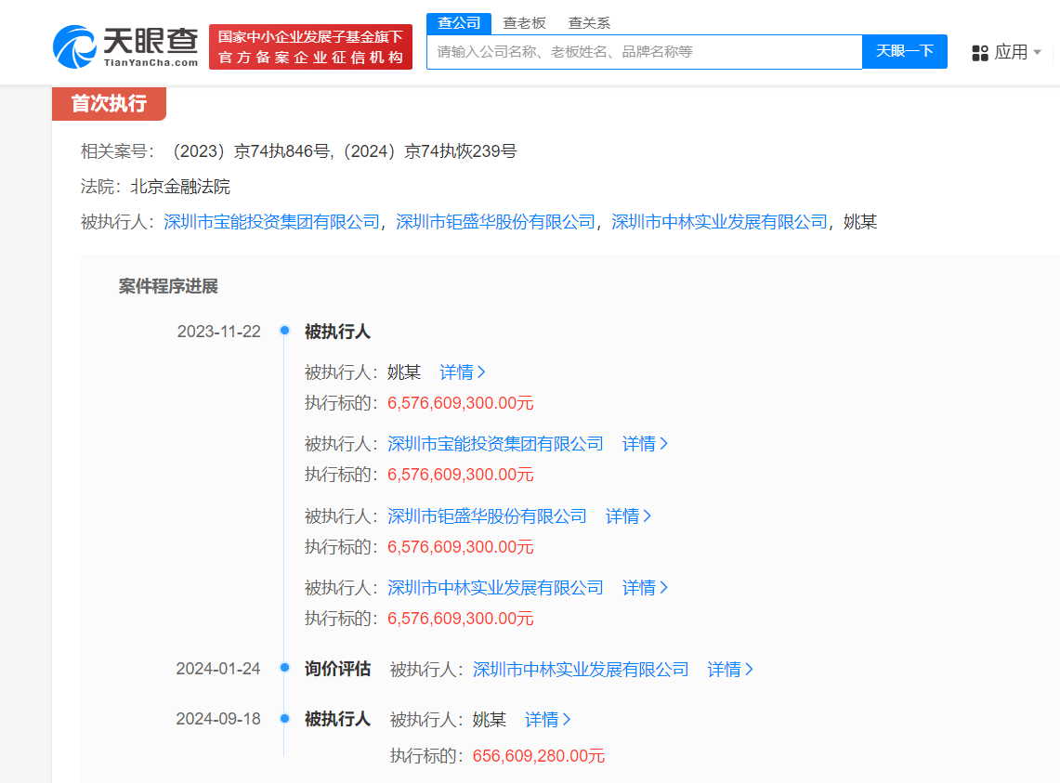
Task: Click timeline dot beside 2023-11-22
Action: 284,331
